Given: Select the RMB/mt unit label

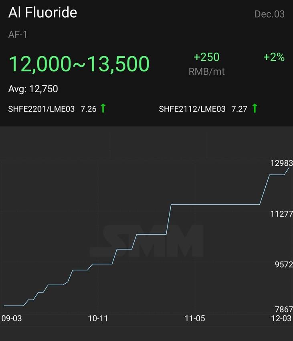Looking at the screenshot, I should click(206, 71).
